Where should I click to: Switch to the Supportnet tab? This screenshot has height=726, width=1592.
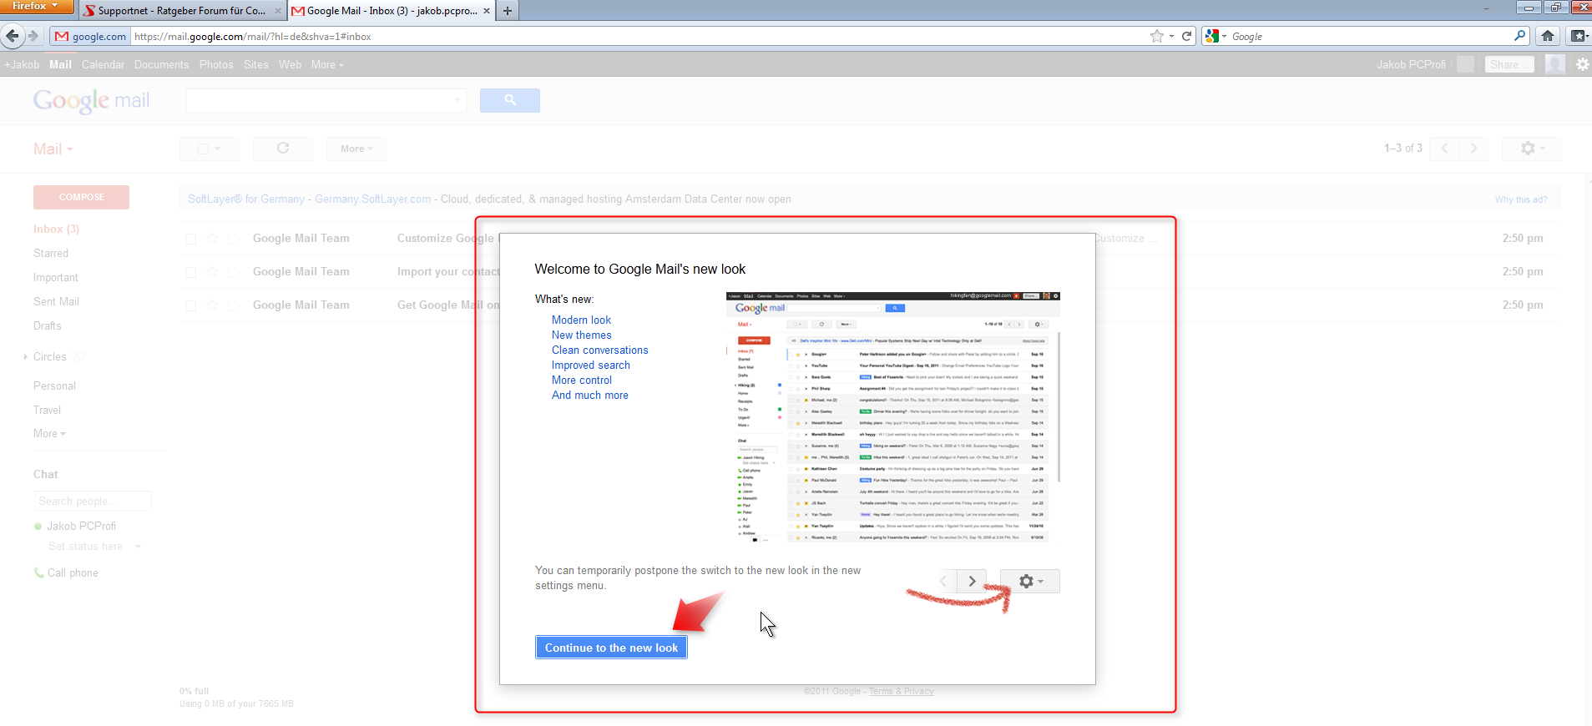(182, 11)
